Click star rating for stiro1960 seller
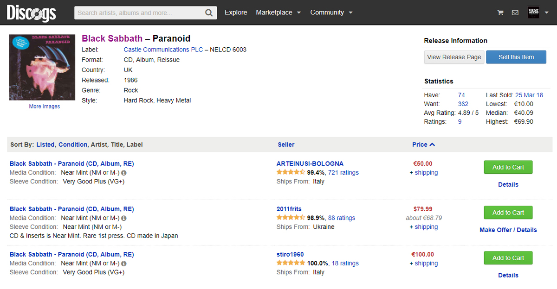The height and width of the screenshot is (289, 557). point(291,263)
